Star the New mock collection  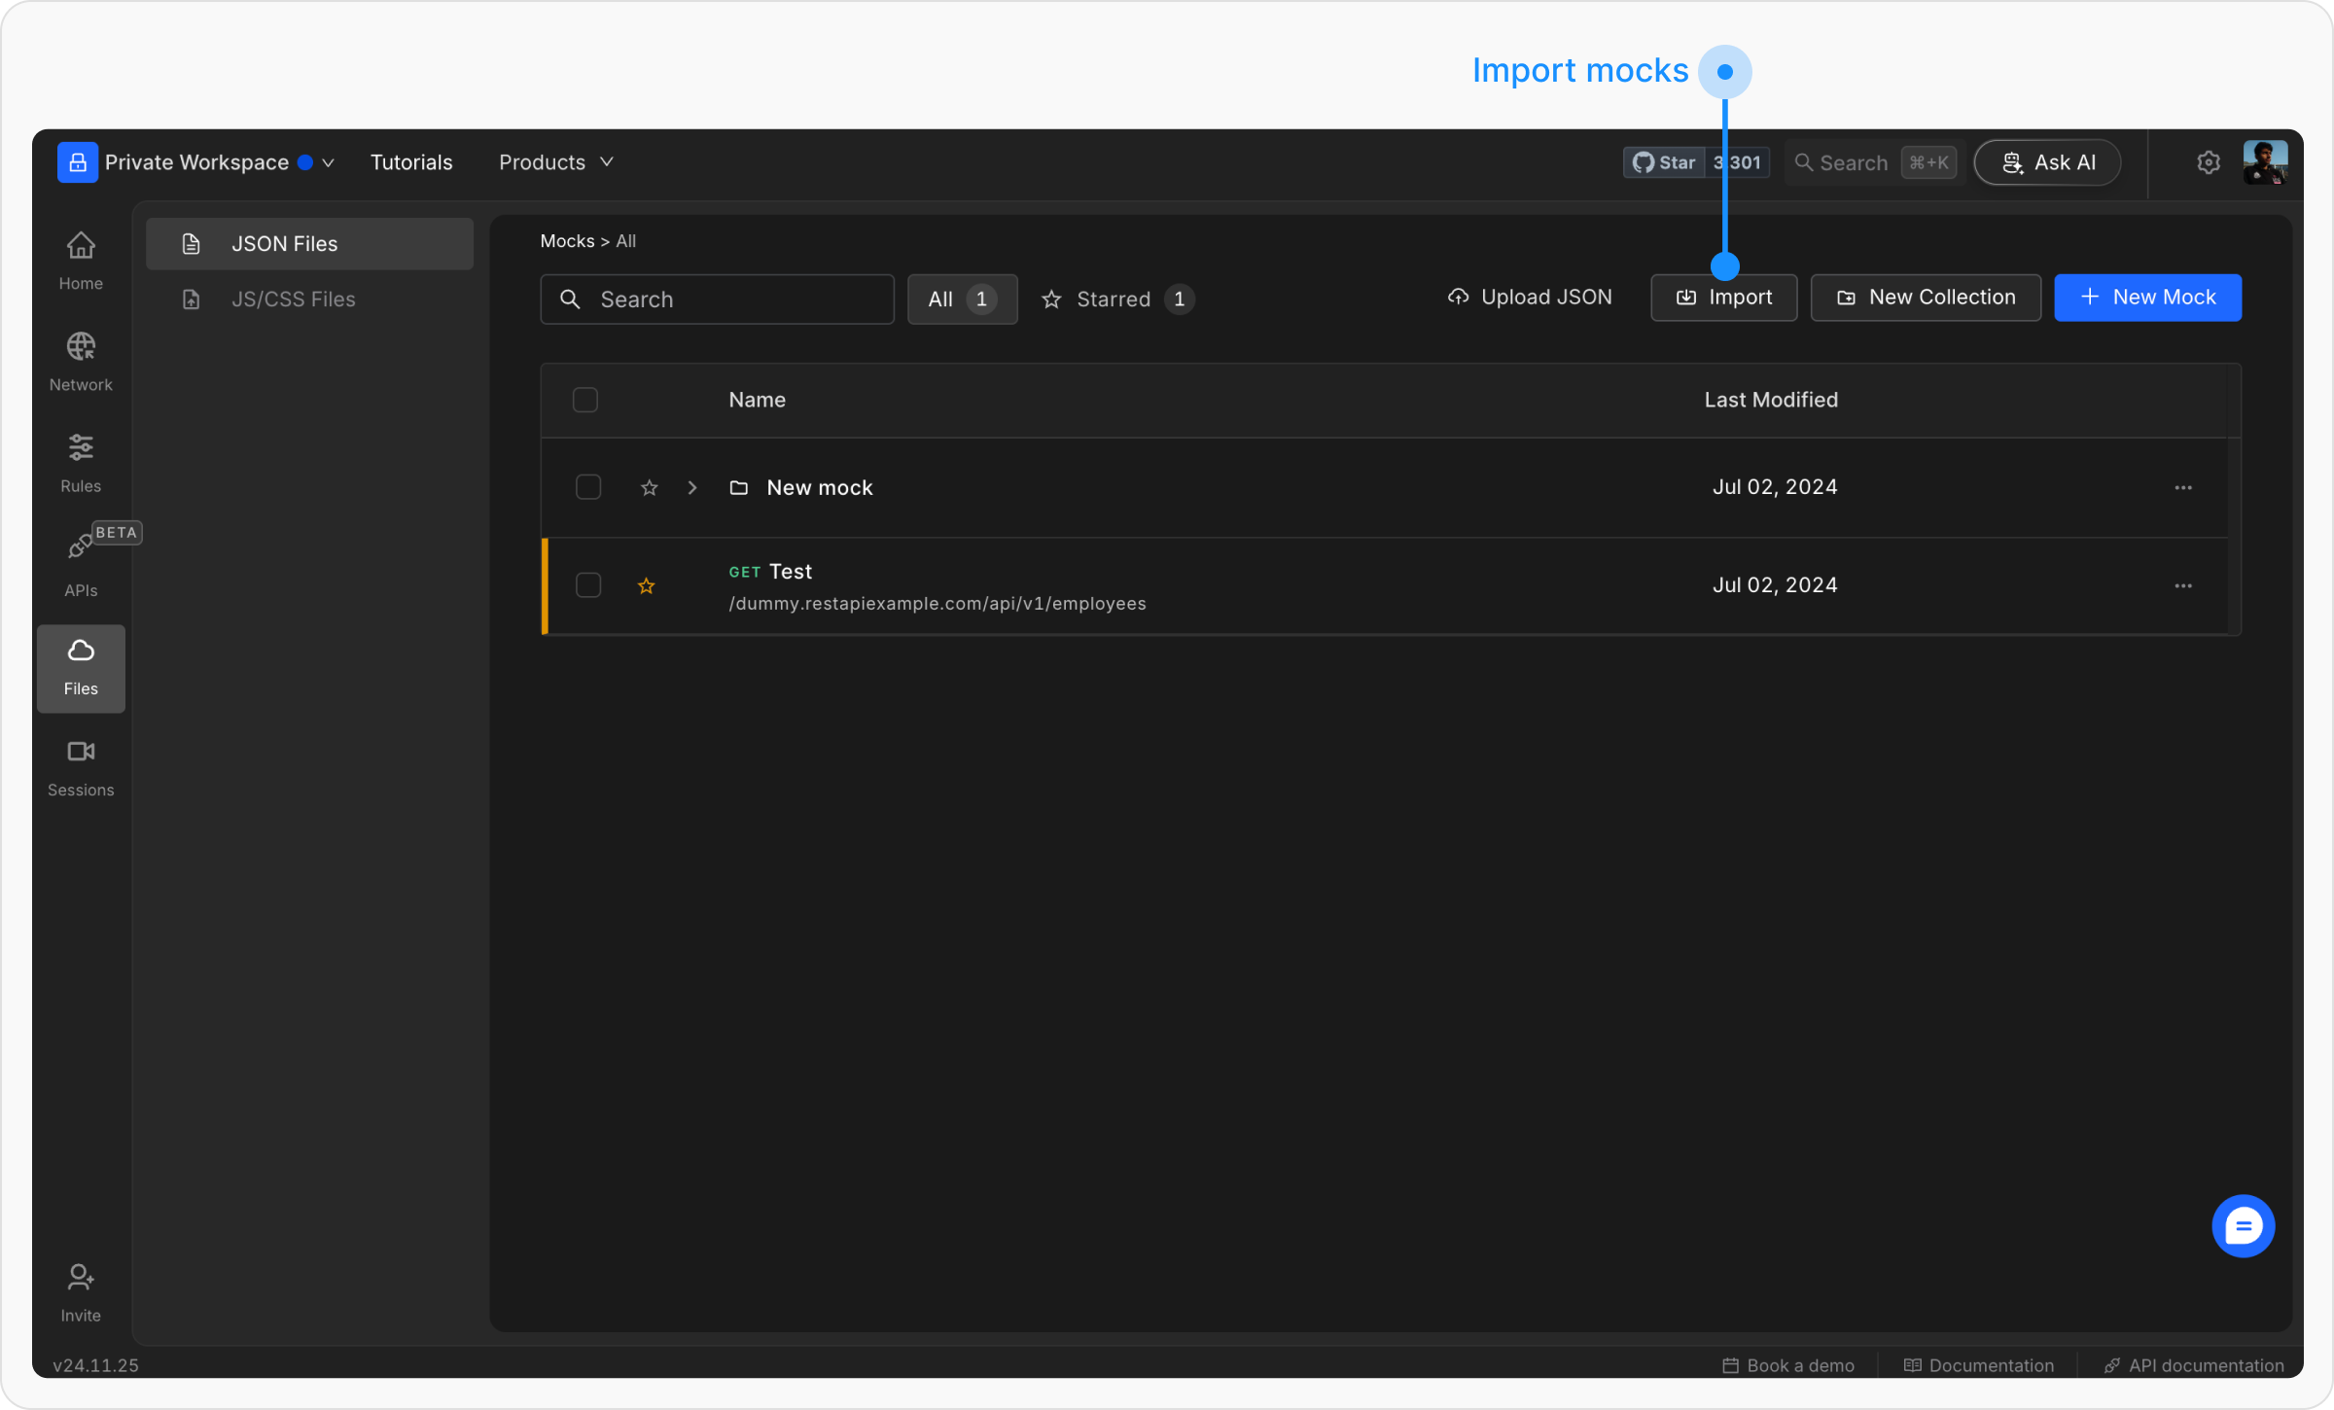(x=650, y=488)
